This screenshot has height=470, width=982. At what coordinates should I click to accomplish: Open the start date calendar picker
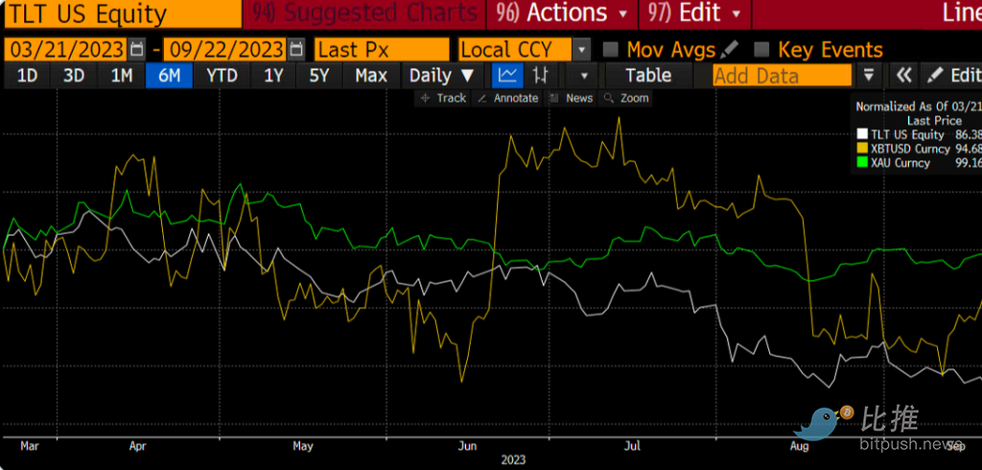click(137, 50)
